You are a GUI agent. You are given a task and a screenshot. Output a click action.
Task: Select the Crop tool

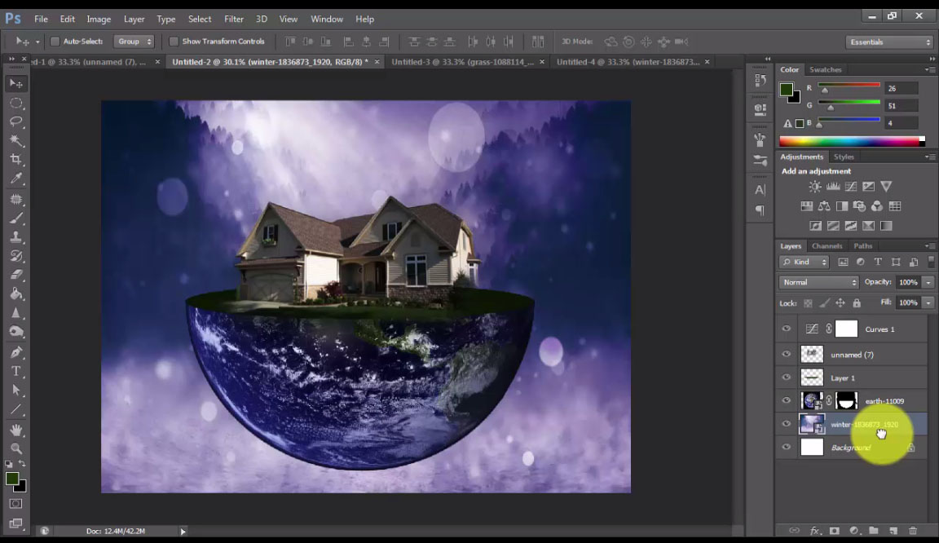(16, 160)
